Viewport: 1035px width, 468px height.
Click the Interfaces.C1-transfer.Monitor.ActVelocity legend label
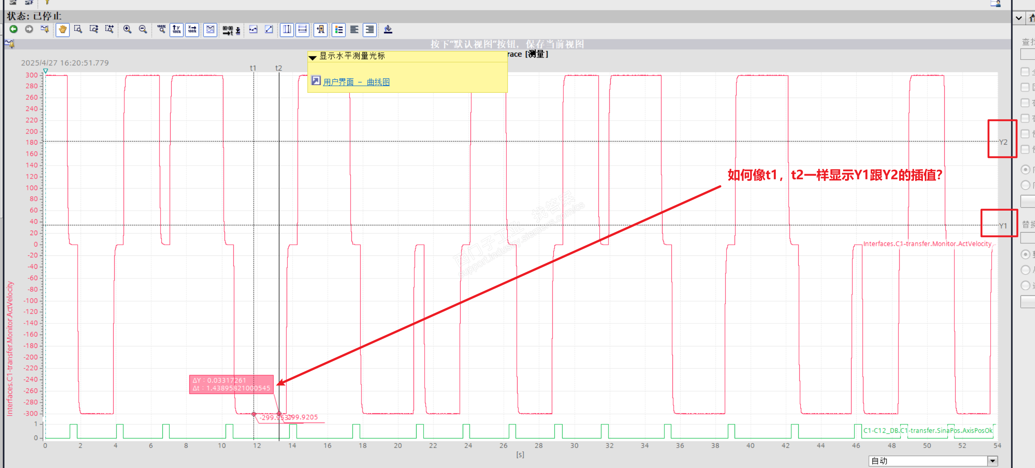point(927,244)
